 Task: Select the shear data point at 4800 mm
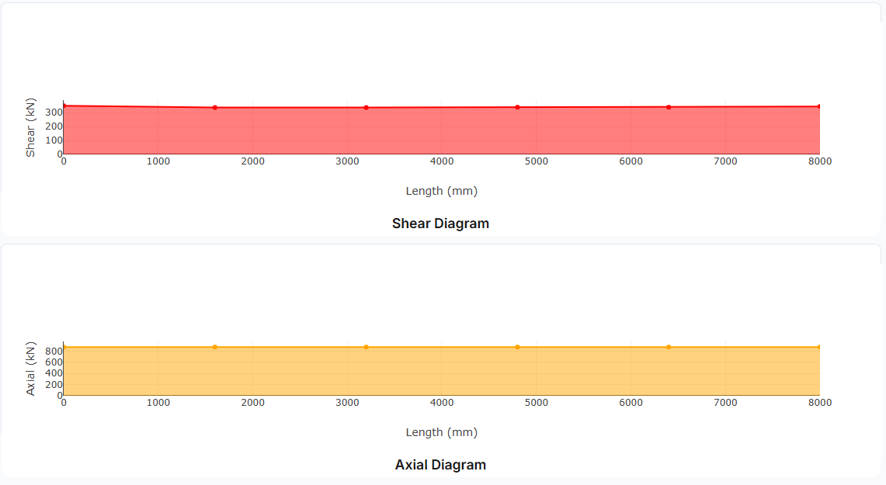(x=517, y=107)
